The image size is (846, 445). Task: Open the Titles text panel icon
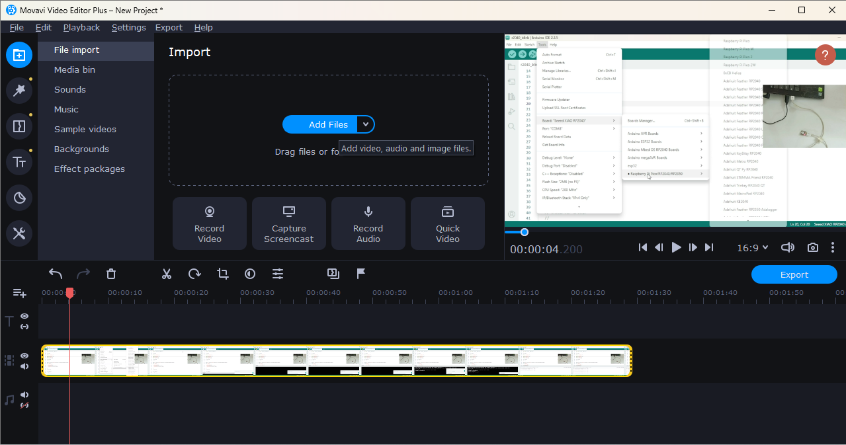(19, 162)
